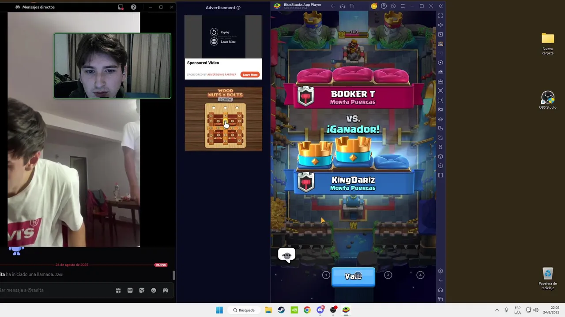Open BlueStacks keyboard game controls icon
Screen dimensions: 565x317
[441, 44]
